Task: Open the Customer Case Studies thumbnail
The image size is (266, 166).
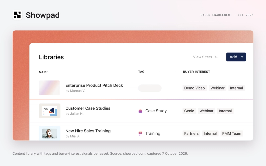Action: pyautogui.click(x=49, y=111)
